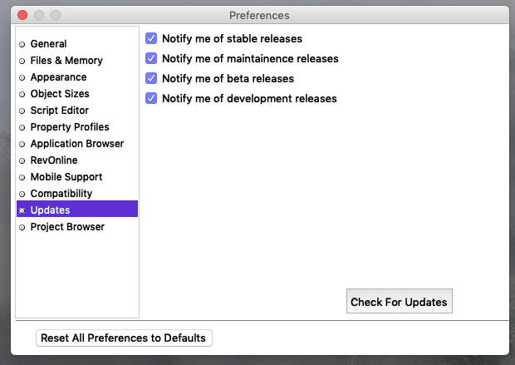
Task: Go to Compatibility preferences
Action: click(x=61, y=194)
